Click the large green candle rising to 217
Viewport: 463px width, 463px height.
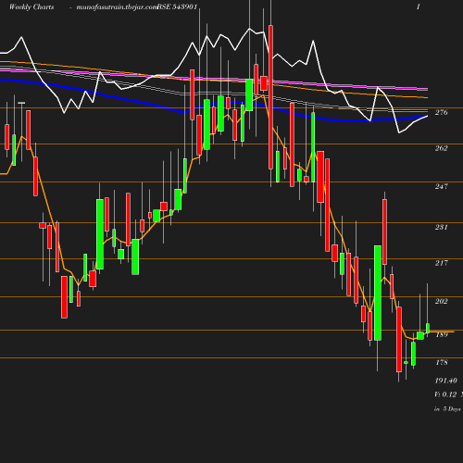point(378,293)
